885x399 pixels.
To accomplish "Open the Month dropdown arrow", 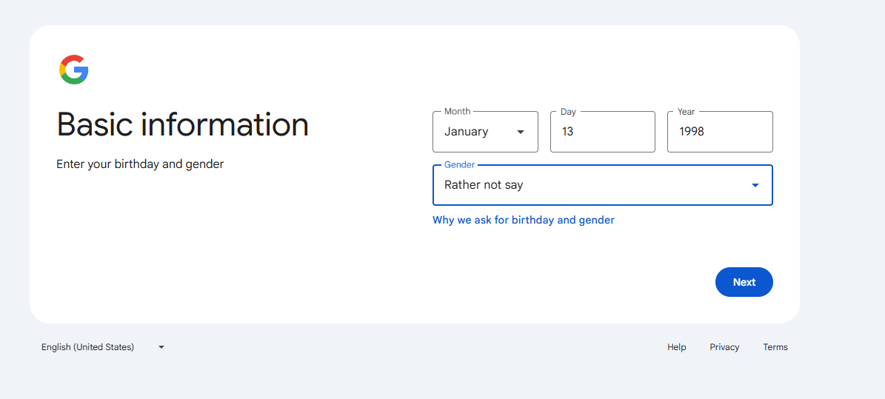I will pyautogui.click(x=521, y=132).
